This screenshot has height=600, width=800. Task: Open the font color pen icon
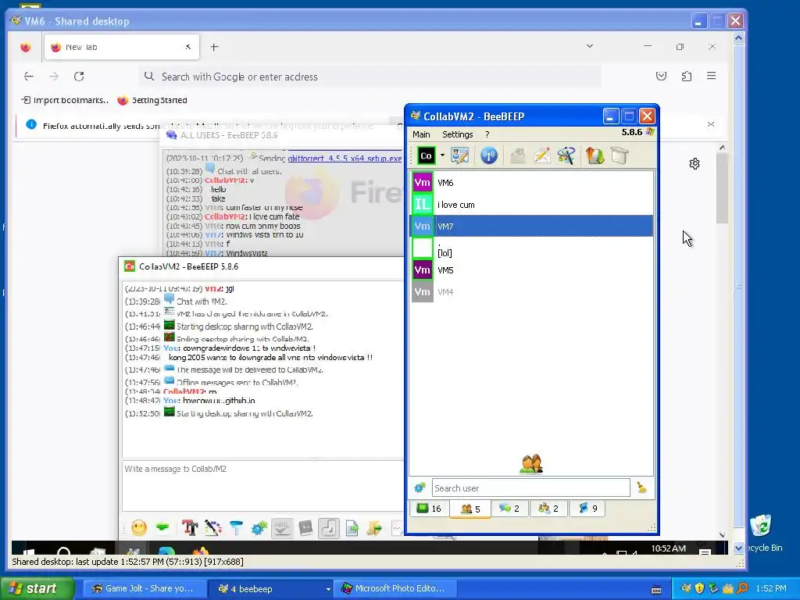212,527
